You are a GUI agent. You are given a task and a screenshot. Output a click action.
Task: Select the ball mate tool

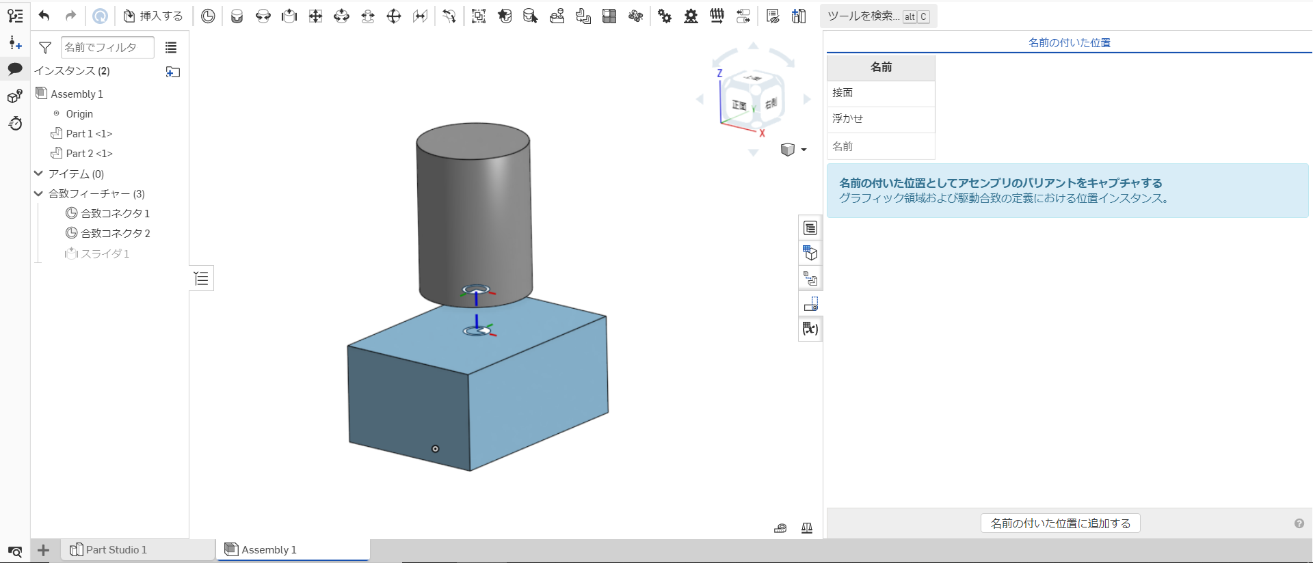pyautogui.click(x=394, y=16)
